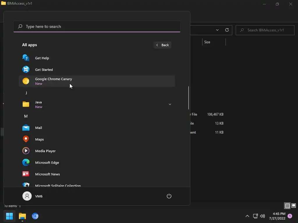Open the VM6 user account menu
The height and width of the screenshot is (223, 298).
[33, 196]
